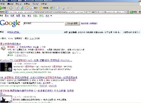Open the 星空物语-魏晨张翰俞灏明朱梓骁 result title
Screen dimensions: 141x103
tap(37, 91)
